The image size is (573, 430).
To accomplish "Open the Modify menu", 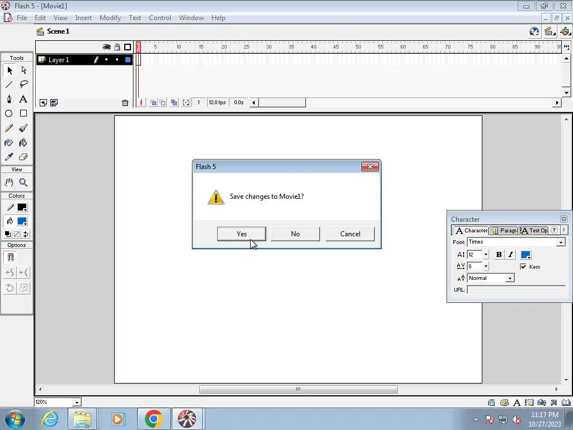I will coord(110,17).
